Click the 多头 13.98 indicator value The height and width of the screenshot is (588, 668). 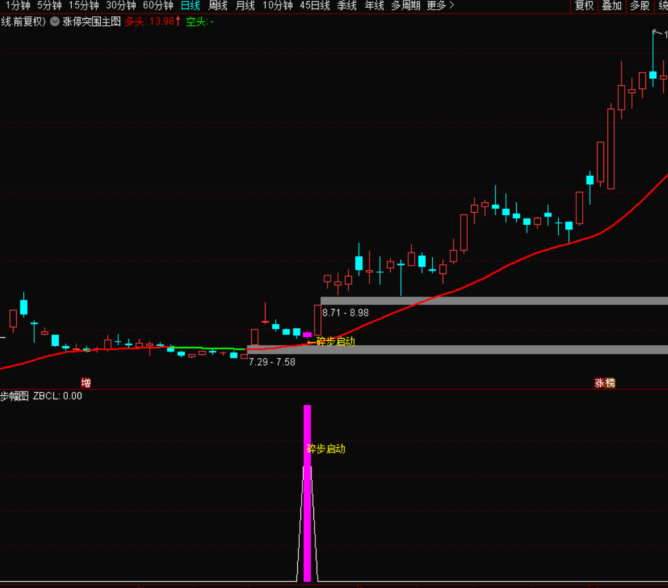(149, 21)
